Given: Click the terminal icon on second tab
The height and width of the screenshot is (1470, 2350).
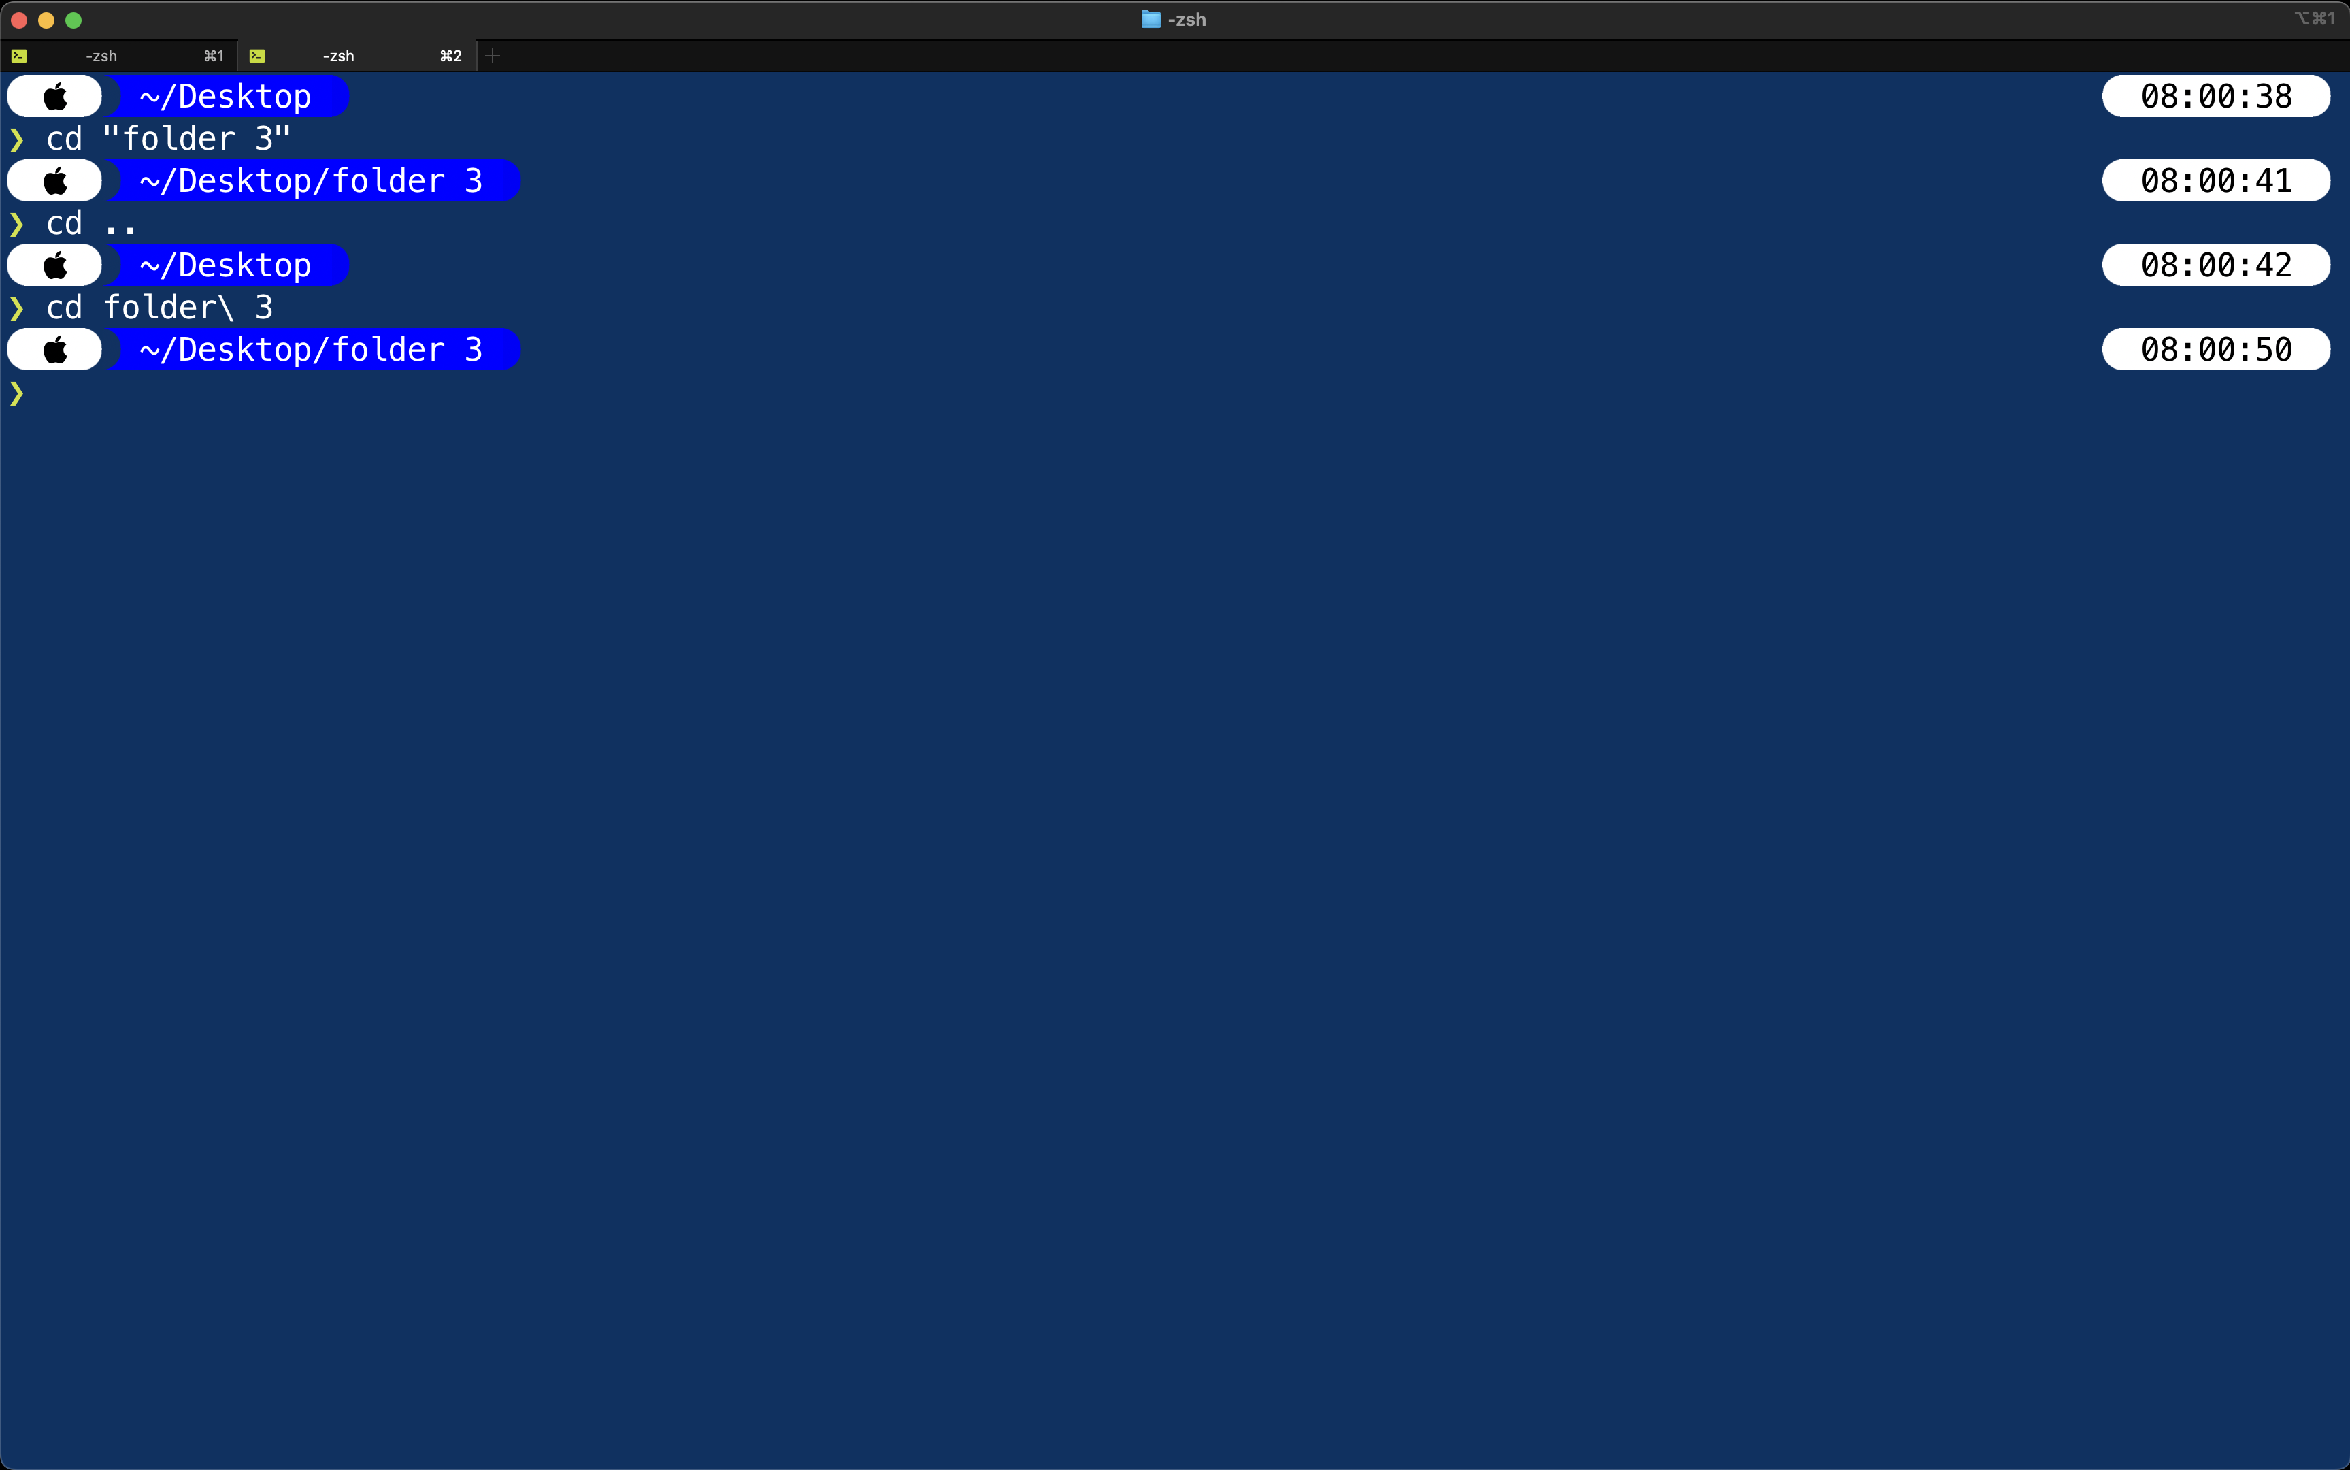Looking at the screenshot, I should coord(258,55).
